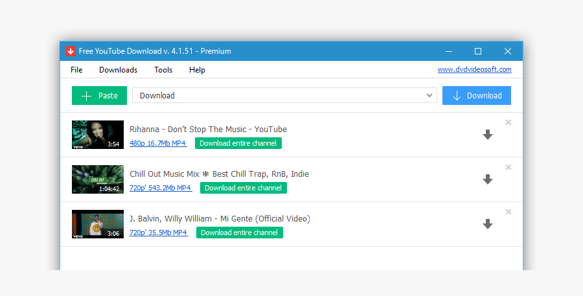The image size is (583, 296).
Task: Download entire channel for Chill Out Music Mix
Action: pyautogui.click(x=243, y=188)
